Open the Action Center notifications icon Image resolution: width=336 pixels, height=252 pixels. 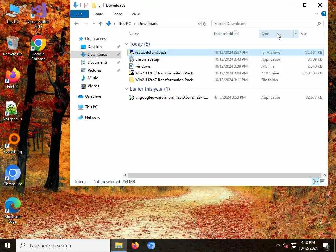coord(325,245)
